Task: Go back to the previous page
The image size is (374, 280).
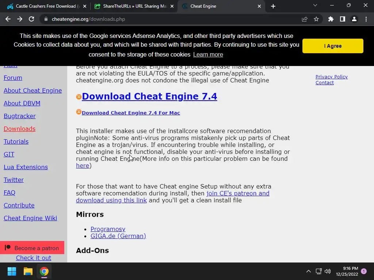Action: point(8,19)
